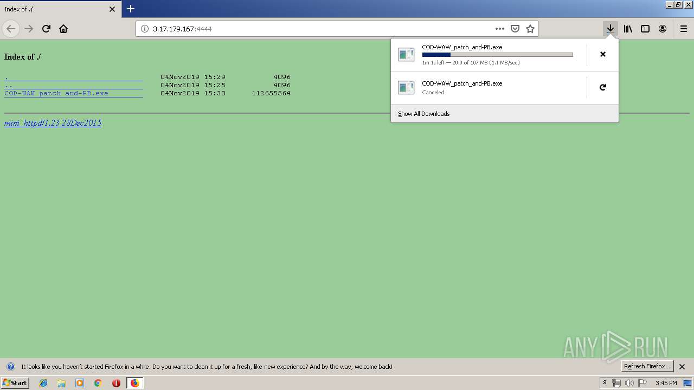The height and width of the screenshot is (390, 694).
Task: Open Action Center flag icon
Action: 642,383
